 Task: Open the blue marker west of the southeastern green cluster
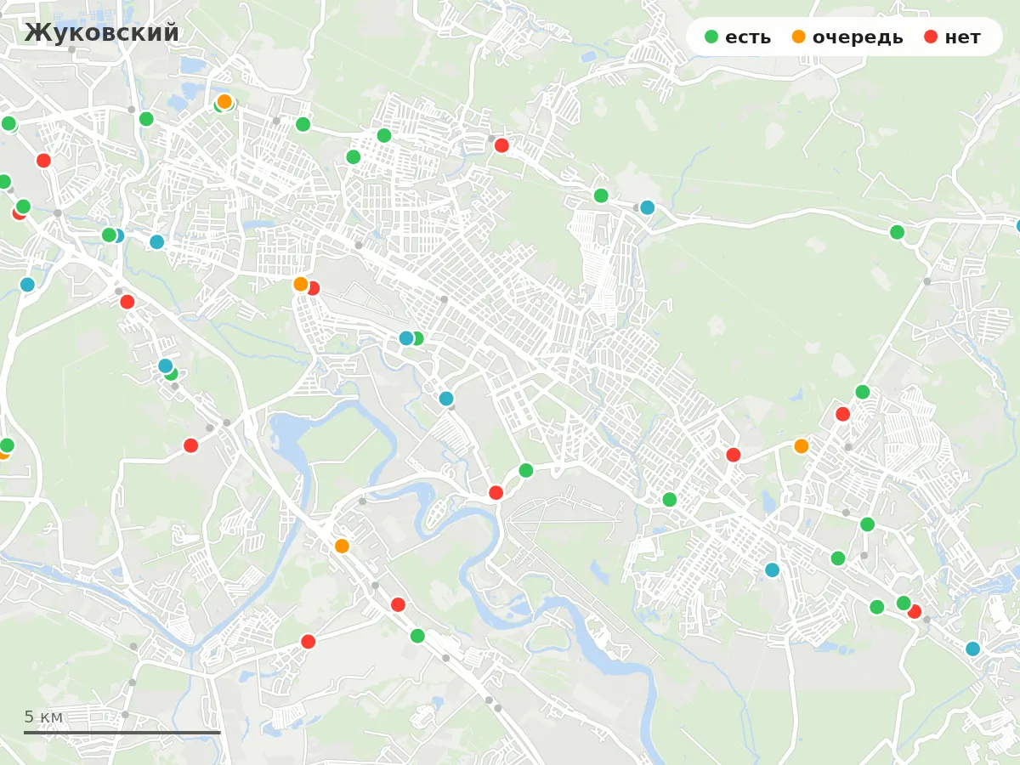pos(772,570)
